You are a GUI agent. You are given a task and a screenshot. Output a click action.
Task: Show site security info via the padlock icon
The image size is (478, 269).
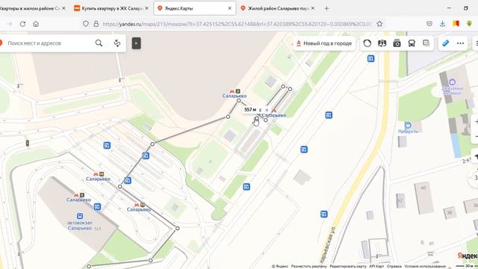pyautogui.click(x=96, y=24)
